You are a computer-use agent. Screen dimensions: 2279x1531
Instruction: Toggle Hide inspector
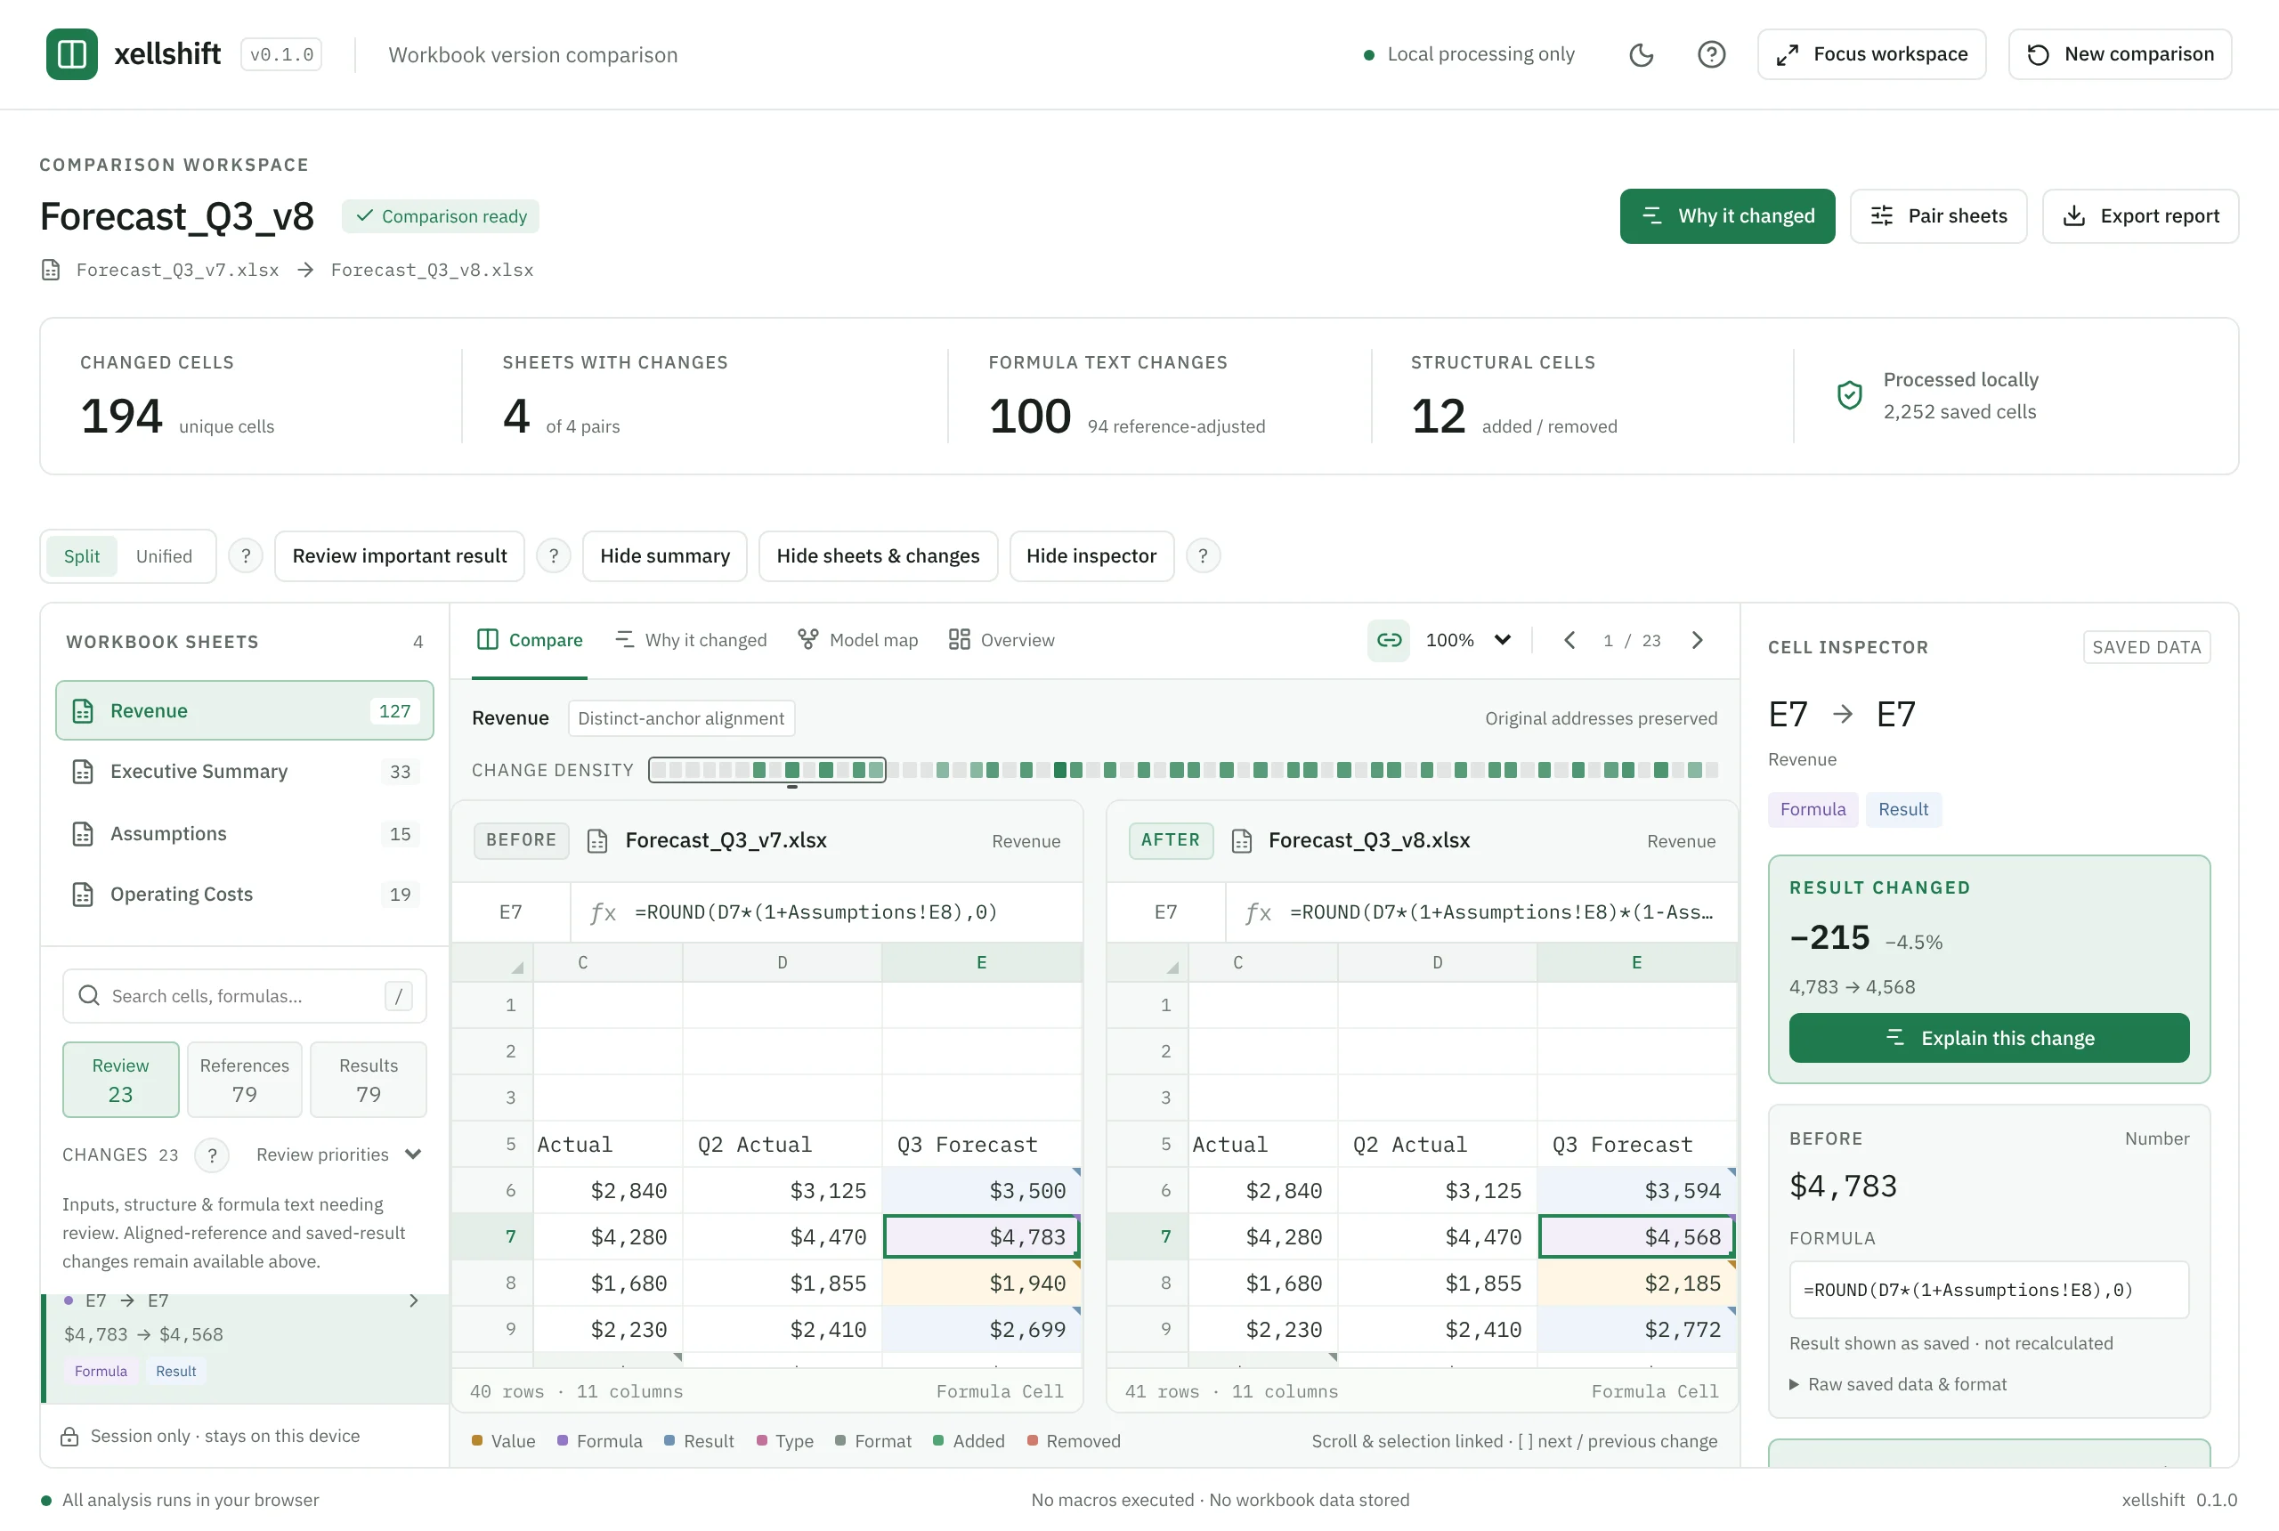pyautogui.click(x=1091, y=556)
